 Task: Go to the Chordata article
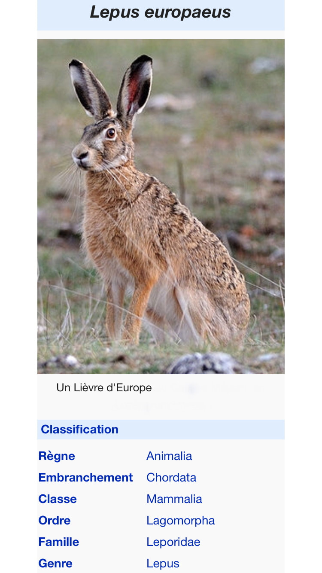tap(171, 477)
